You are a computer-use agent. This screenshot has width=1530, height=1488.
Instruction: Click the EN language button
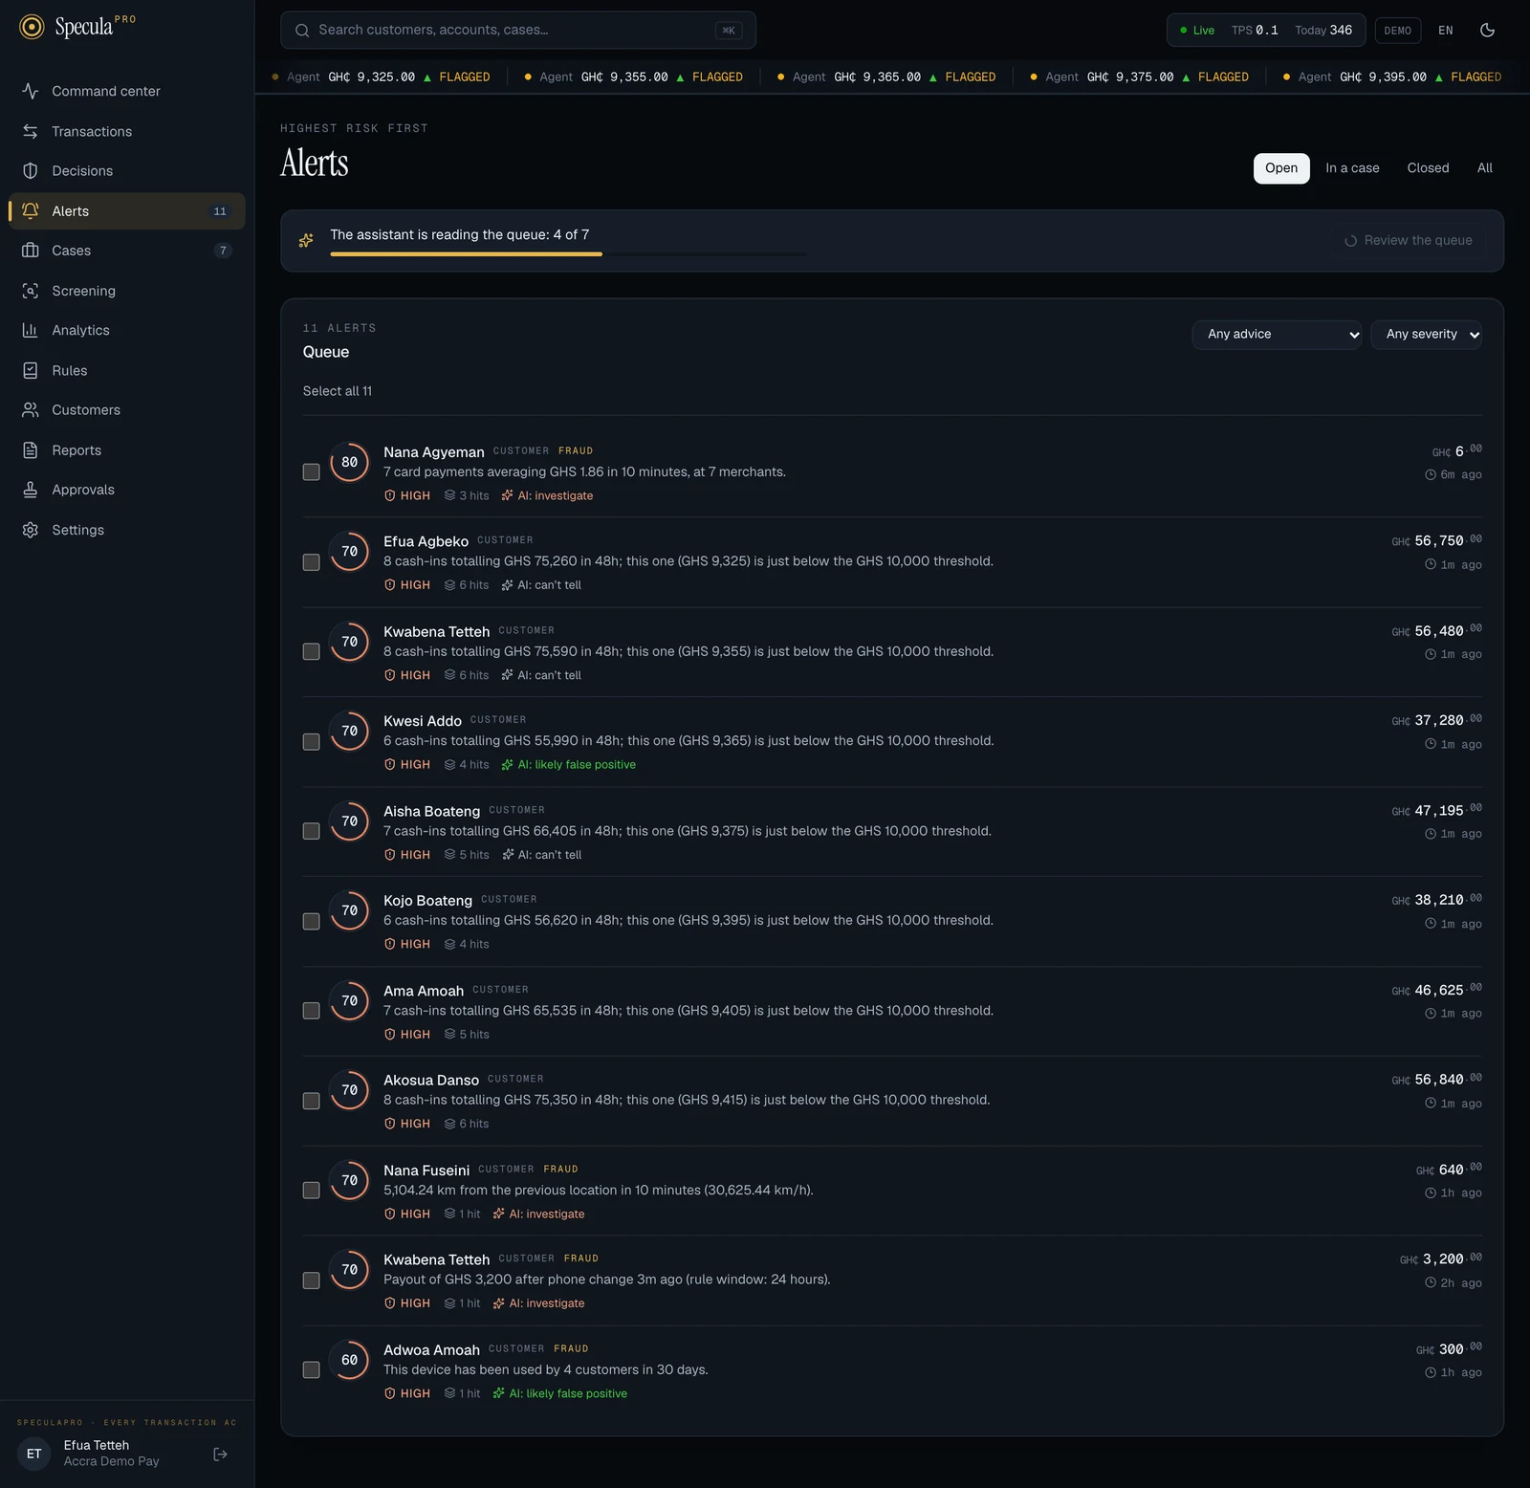pyautogui.click(x=1445, y=31)
